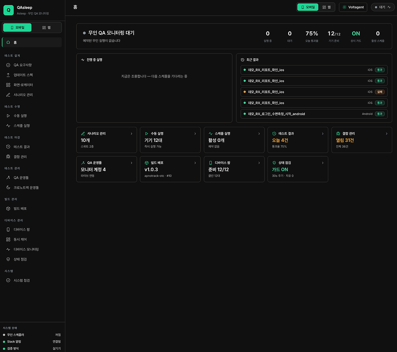397x352 pixels.
Task: Switch to 웹 mode in the top bar
Action: (x=327, y=7)
